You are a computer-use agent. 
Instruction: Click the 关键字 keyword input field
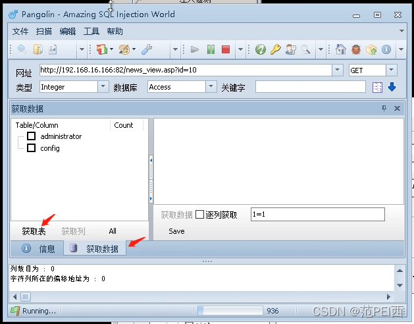310,87
